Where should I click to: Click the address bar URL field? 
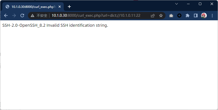[x=96, y=15]
